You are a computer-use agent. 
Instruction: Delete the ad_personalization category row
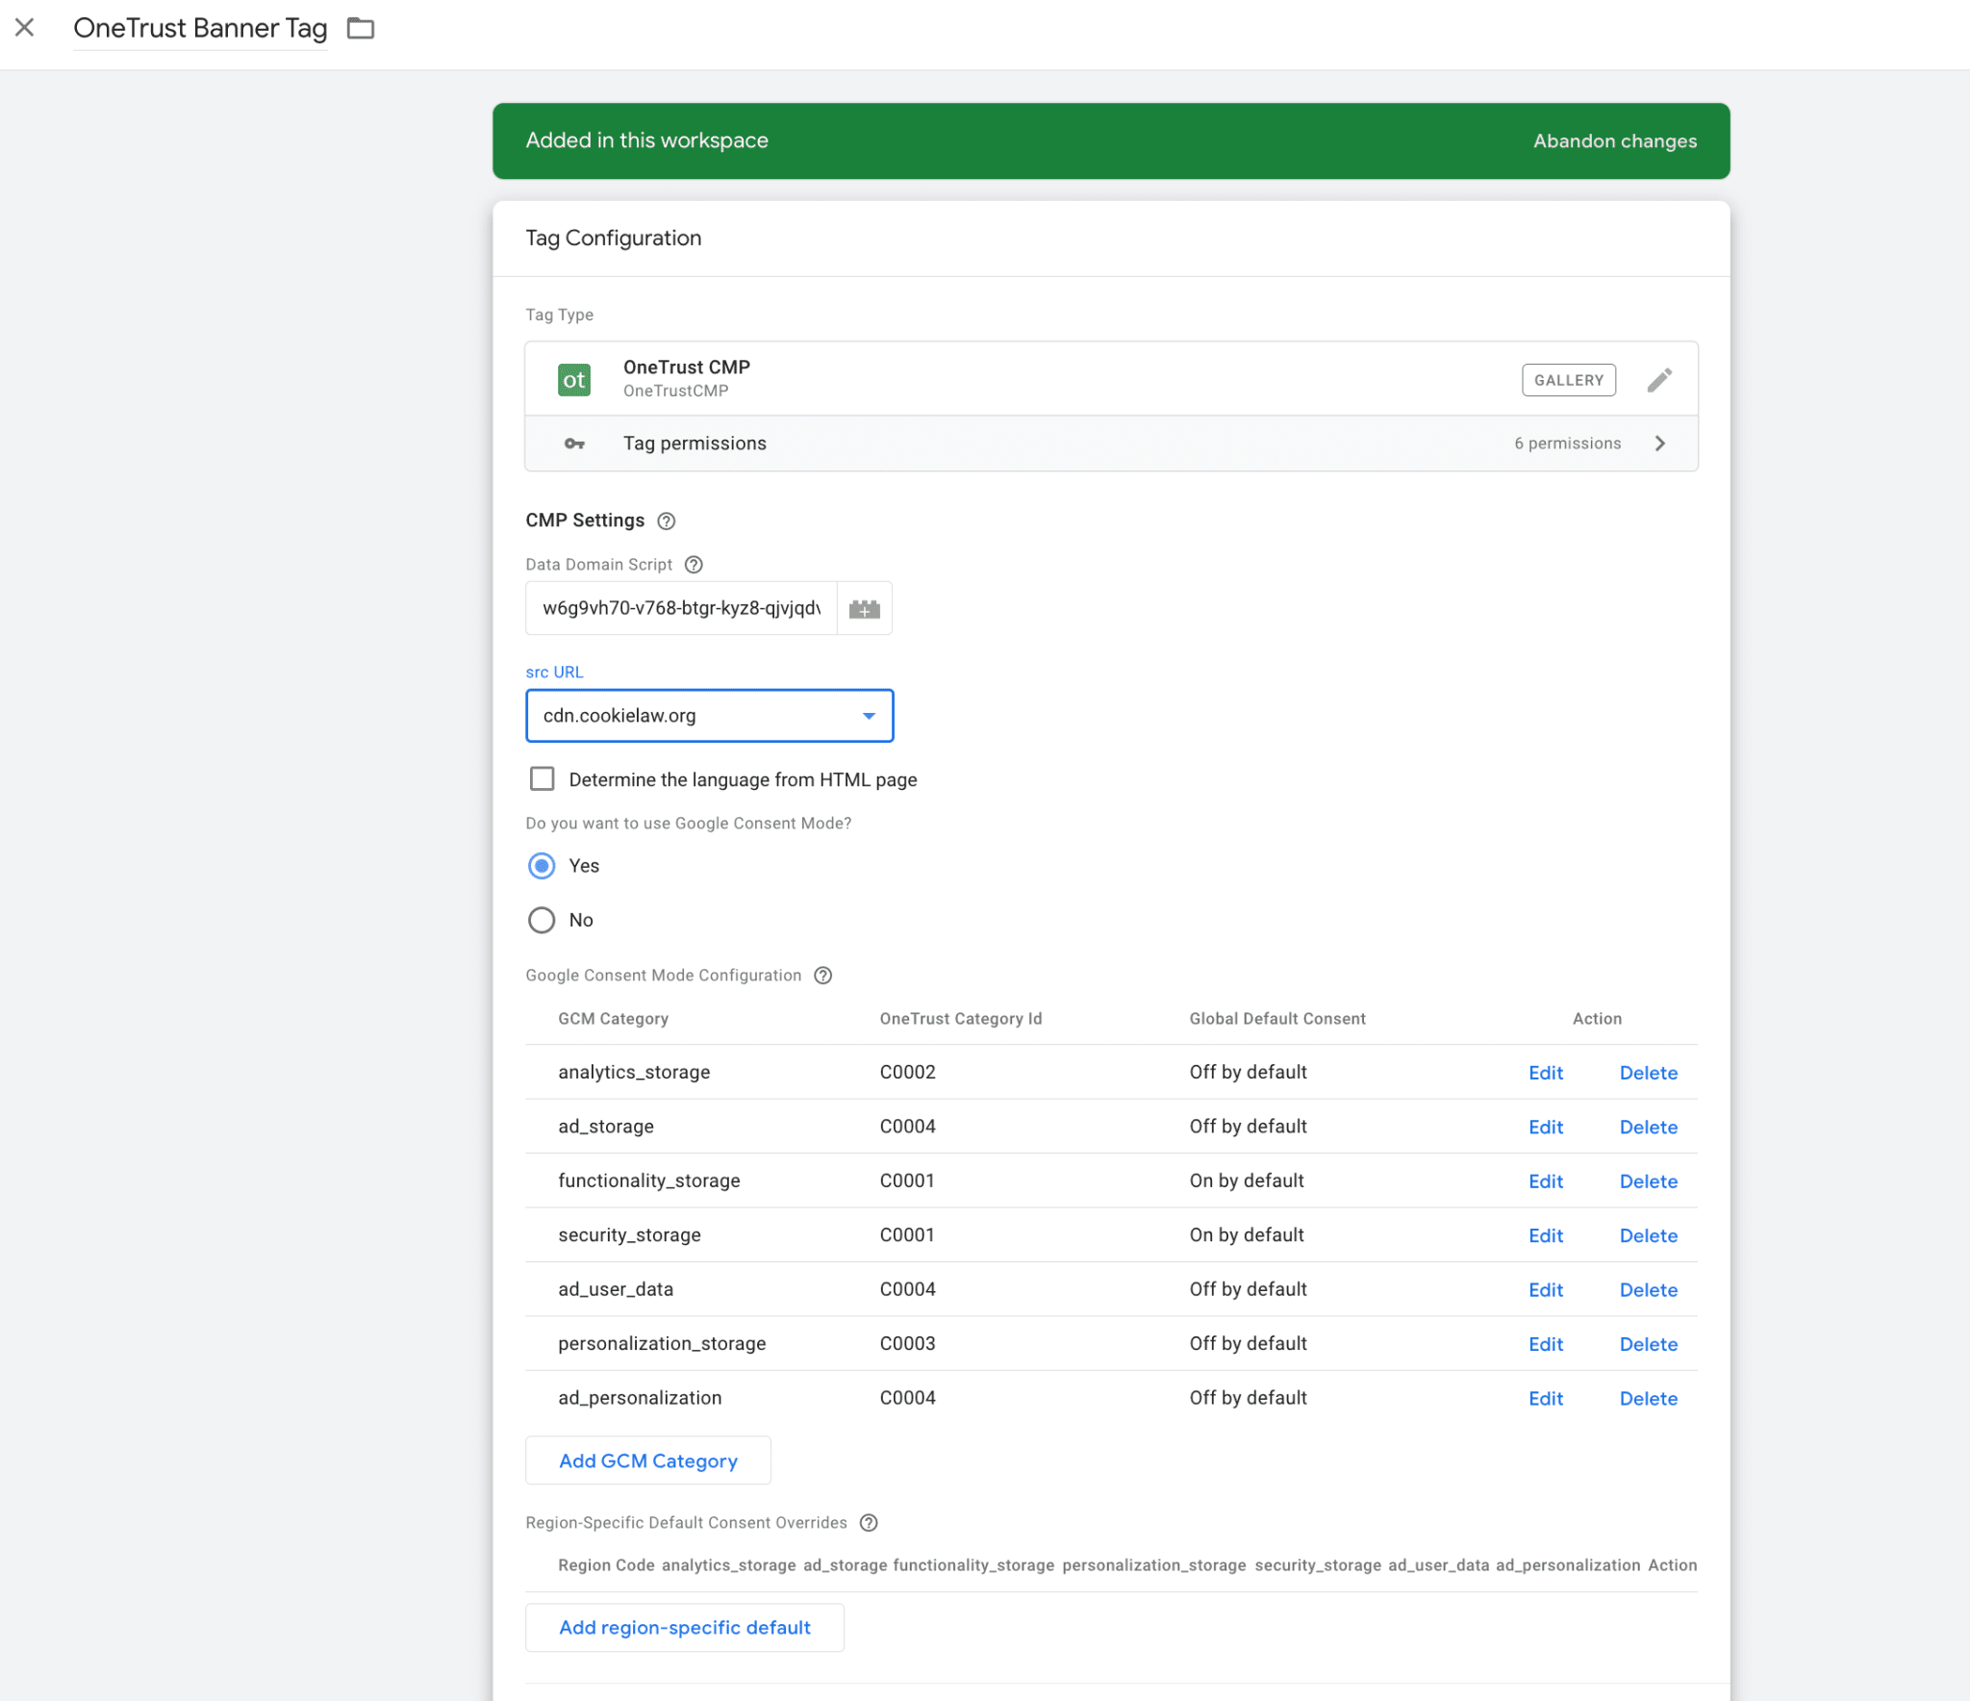click(x=1648, y=1397)
